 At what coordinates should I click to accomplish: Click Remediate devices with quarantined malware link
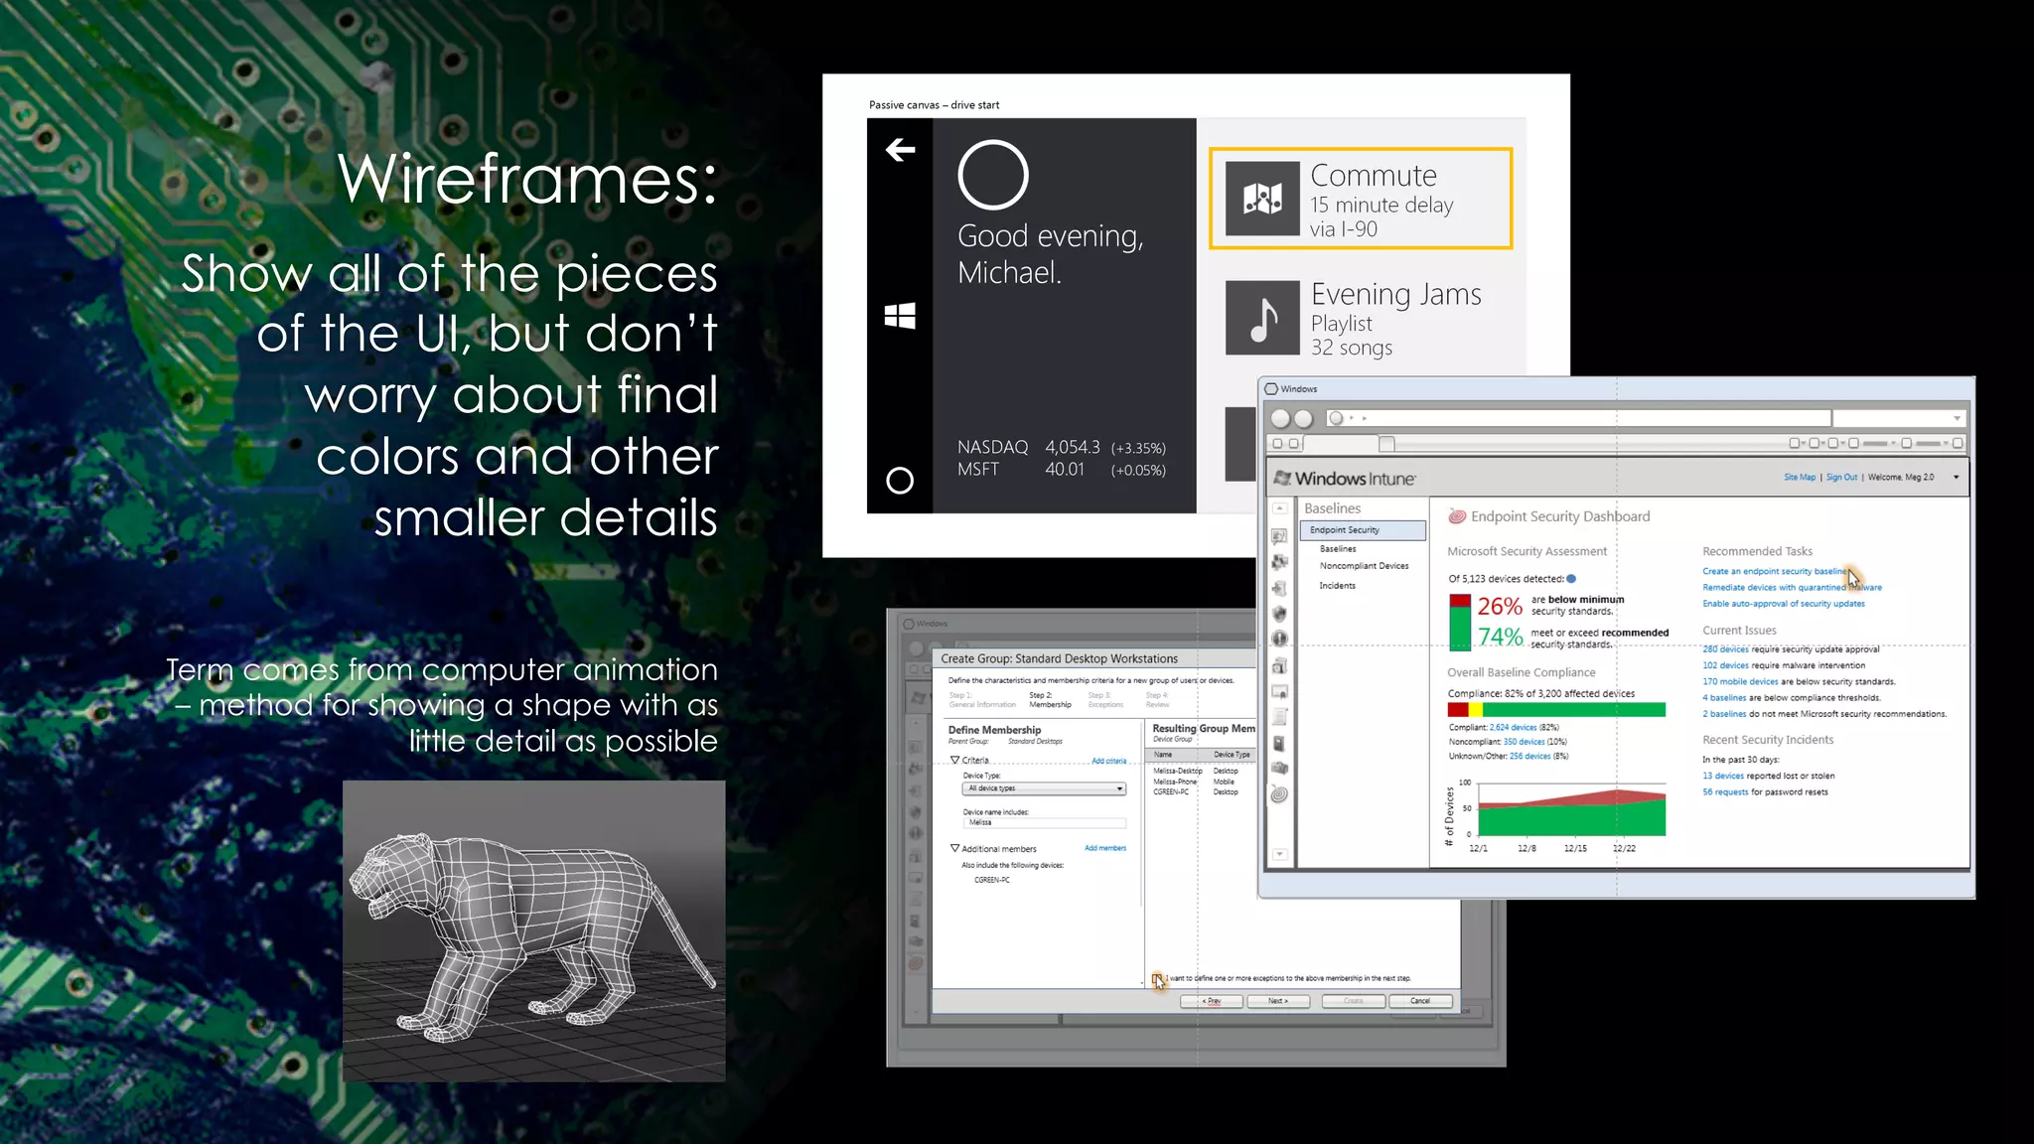(x=1792, y=587)
